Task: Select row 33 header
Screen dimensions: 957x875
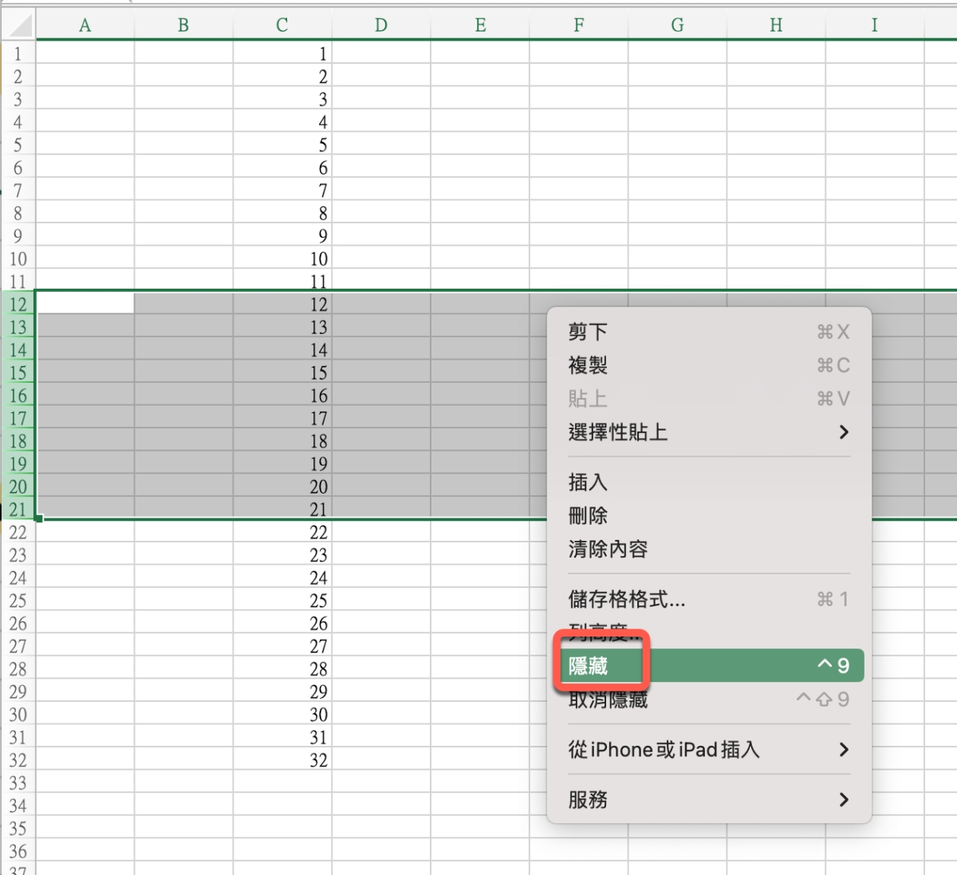Action: (x=18, y=782)
